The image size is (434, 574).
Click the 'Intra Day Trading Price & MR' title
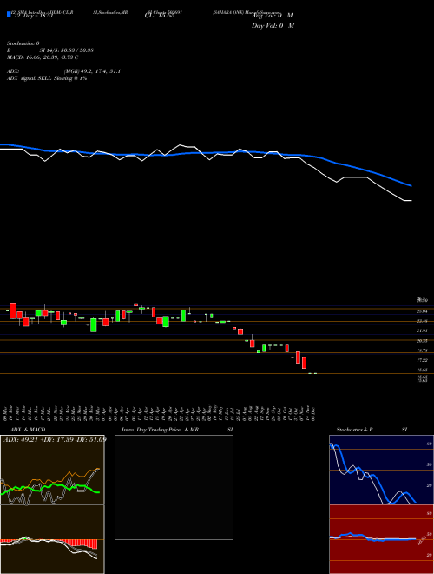[160, 430]
